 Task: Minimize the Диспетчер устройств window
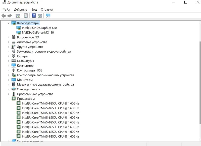174,2
